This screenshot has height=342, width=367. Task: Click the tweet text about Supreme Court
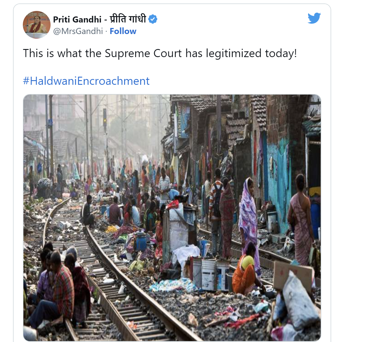click(x=160, y=53)
